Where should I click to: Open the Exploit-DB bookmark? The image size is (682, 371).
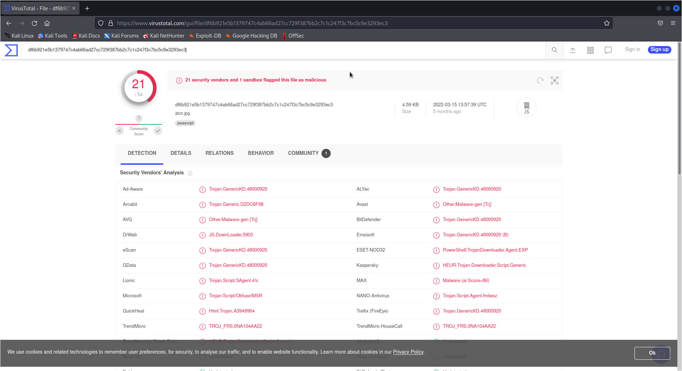click(205, 36)
